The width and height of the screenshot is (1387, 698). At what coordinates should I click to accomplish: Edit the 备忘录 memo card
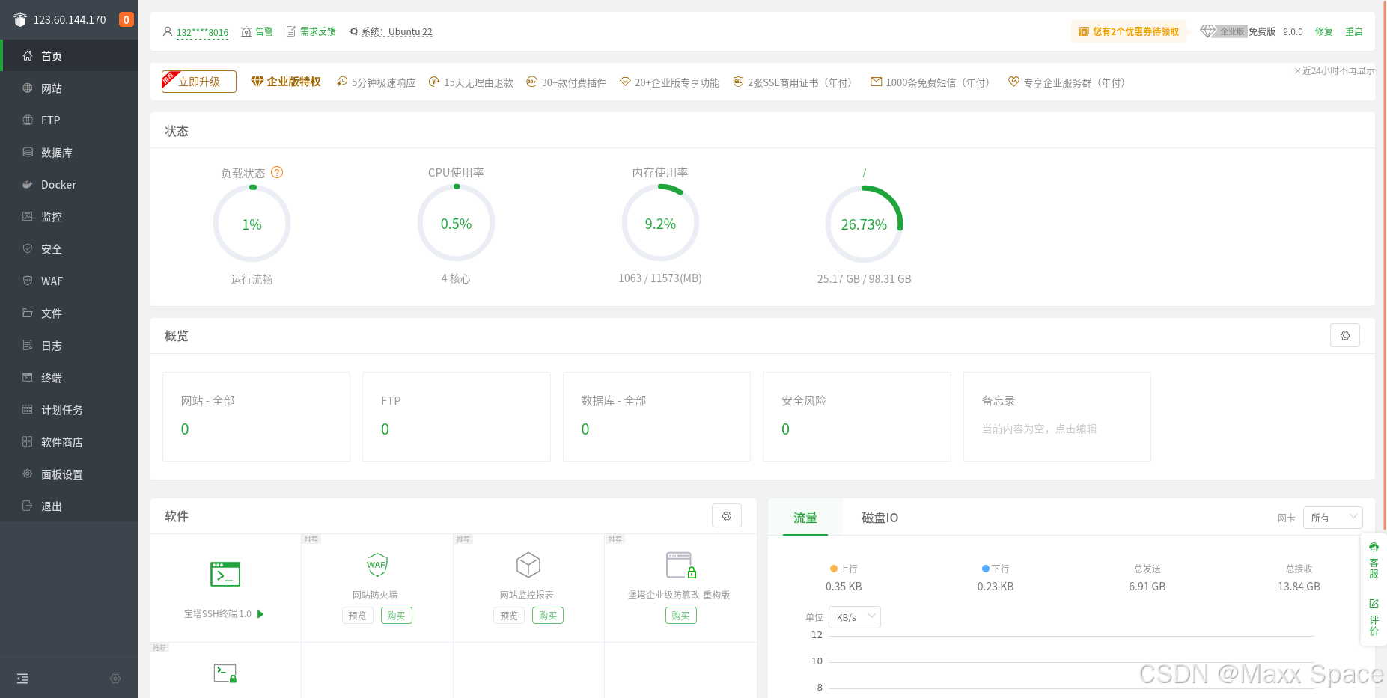click(x=1057, y=417)
